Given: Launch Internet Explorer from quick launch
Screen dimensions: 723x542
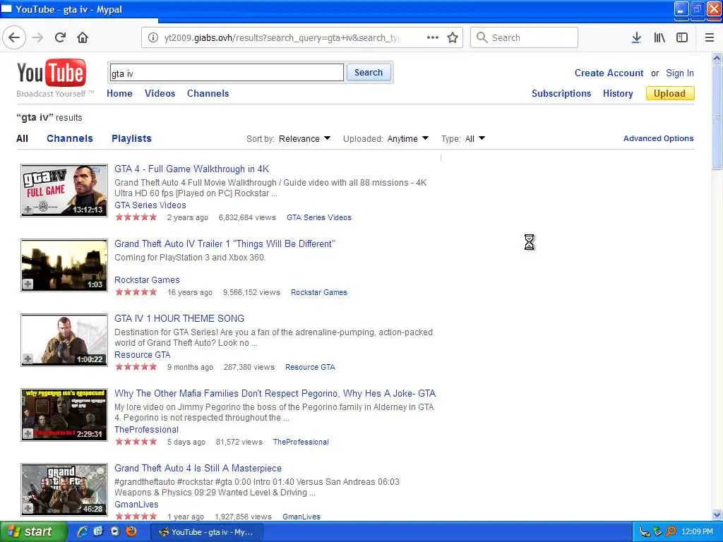Looking at the screenshot, I should coord(83,531).
